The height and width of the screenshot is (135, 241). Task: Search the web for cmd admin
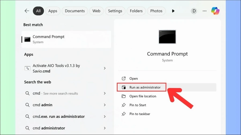(x=66, y=105)
